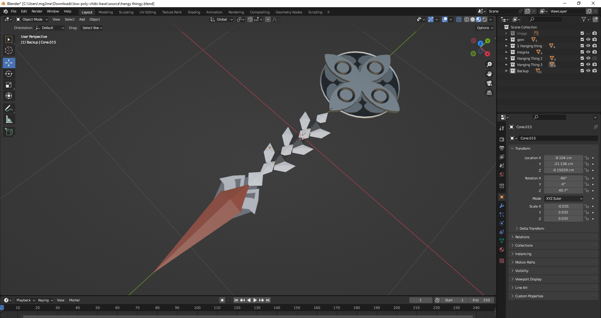Open the Modifiers wrench properties tab
601x318 pixels.
coord(502,206)
